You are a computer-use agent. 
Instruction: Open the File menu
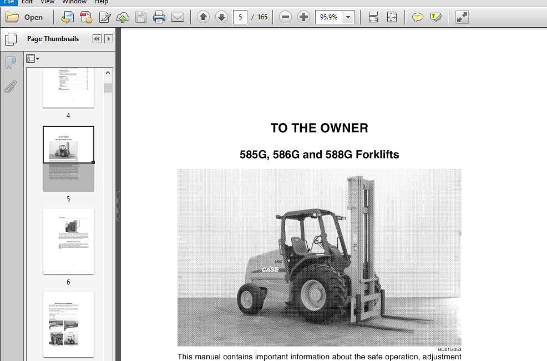(x=9, y=2)
